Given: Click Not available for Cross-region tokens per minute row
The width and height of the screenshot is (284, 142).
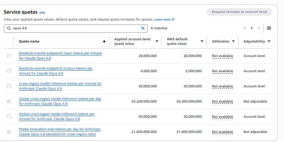Looking at the screenshot, I should (222, 86).
